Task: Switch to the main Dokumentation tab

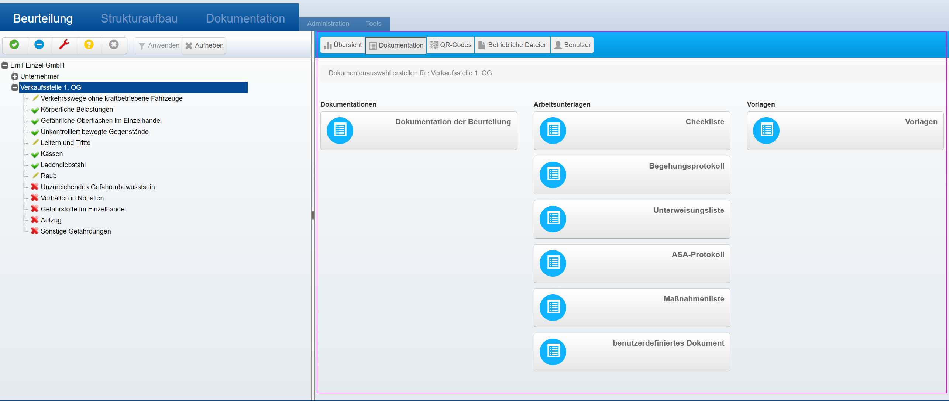Action: tap(245, 18)
